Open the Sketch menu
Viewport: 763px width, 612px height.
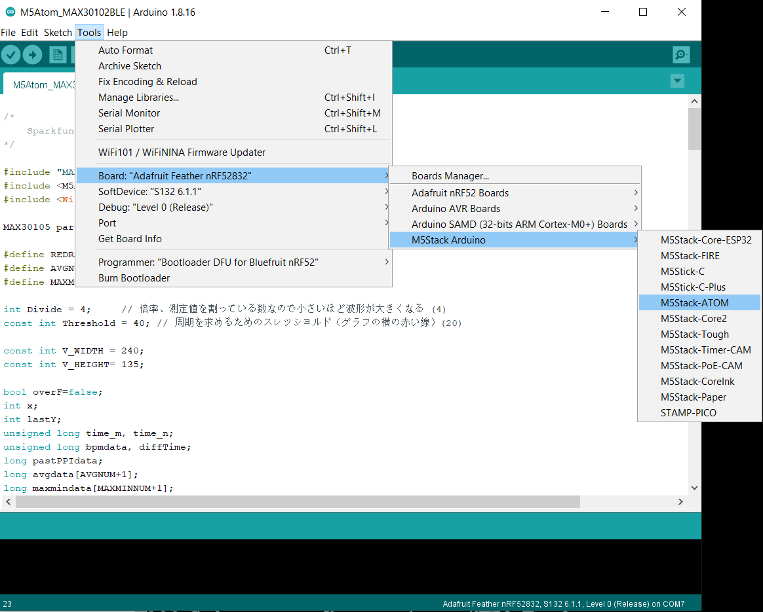click(x=58, y=33)
